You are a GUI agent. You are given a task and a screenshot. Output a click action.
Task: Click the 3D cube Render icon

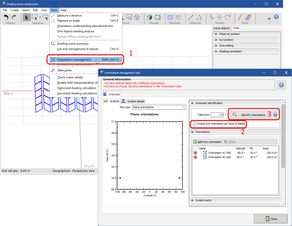coord(150,18)
